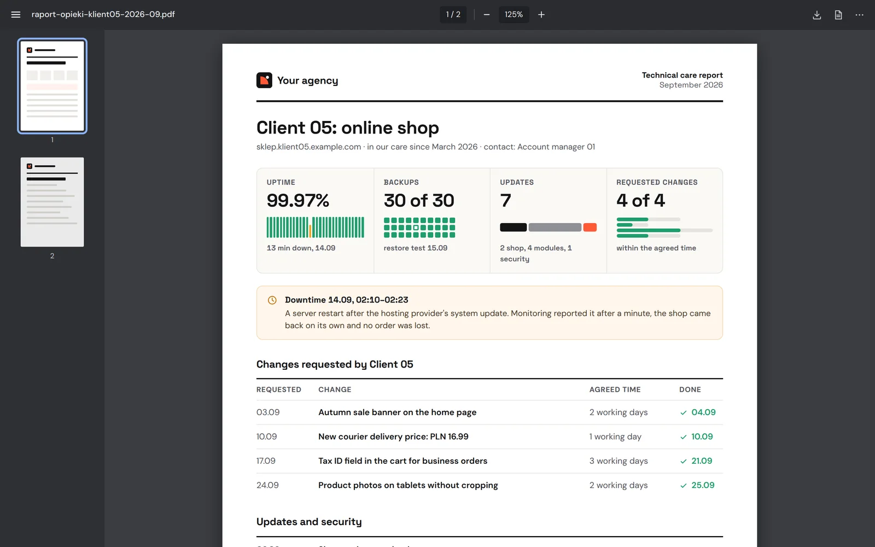Click the Your agency logo icon
The width and height of the screenshot is (875, 547).
tap(264, 80)
